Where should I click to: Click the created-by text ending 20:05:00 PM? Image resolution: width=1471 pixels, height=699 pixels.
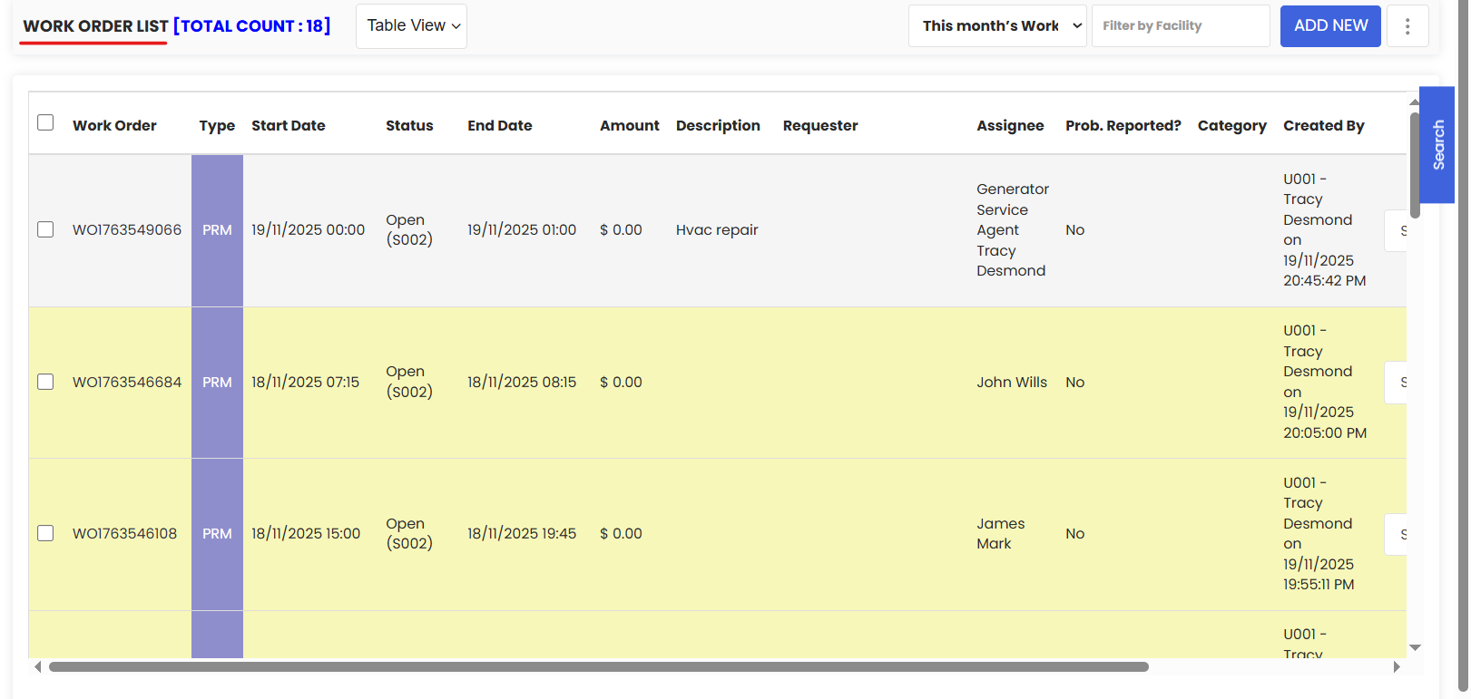[x=1325, y=382]
